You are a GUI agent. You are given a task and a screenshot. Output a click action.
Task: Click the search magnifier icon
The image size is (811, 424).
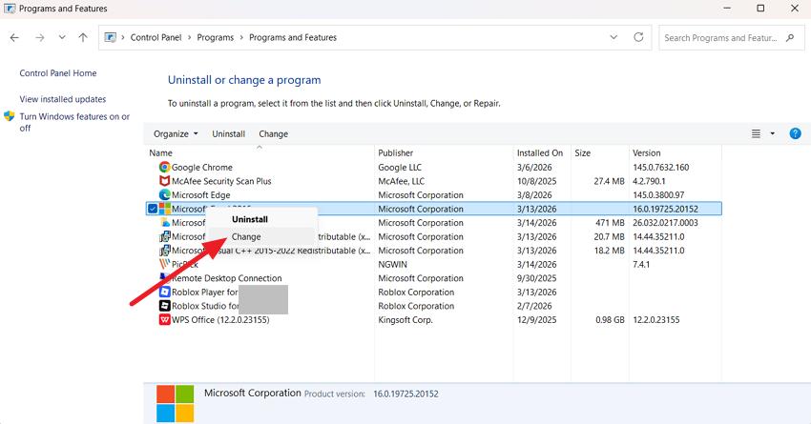coord(790,38)
